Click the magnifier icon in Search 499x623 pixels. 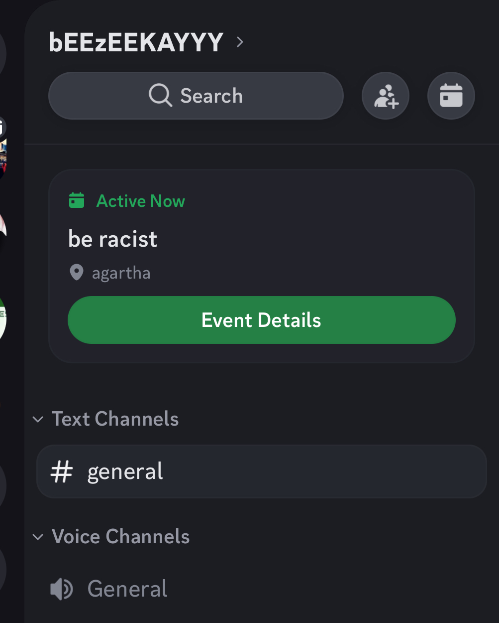pyautogui.click(x=160, y=95)
